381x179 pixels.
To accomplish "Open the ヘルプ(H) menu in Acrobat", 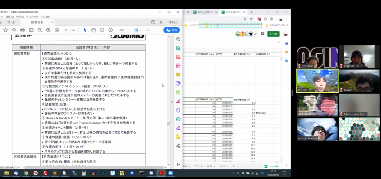I will tap(45, 17).
